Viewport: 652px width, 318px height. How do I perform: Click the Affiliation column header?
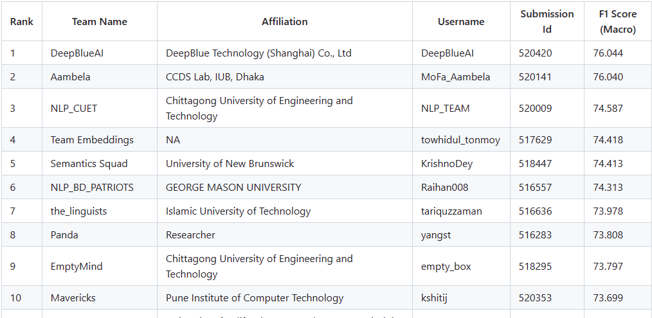click(284, 22)
